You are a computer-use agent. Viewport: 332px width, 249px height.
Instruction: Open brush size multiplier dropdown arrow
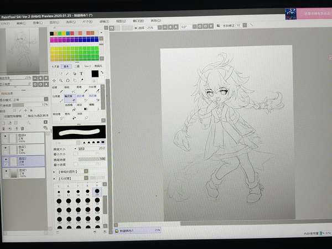tap(75, 149)
